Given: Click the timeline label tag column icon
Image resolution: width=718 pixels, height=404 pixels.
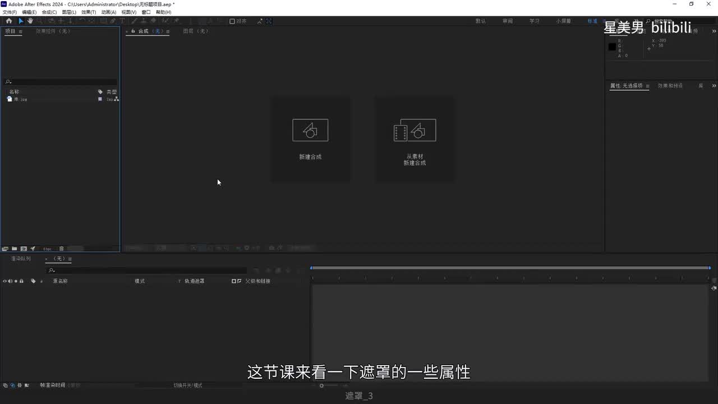Looking at the screenshot, I should (x=33, y=281).
